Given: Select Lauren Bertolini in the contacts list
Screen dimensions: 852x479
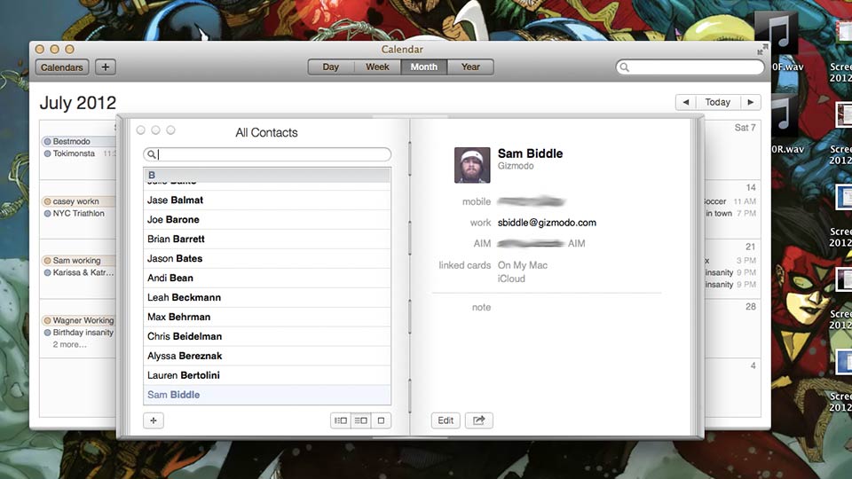Looking at the screenshot, I should (x=185, y=375).
